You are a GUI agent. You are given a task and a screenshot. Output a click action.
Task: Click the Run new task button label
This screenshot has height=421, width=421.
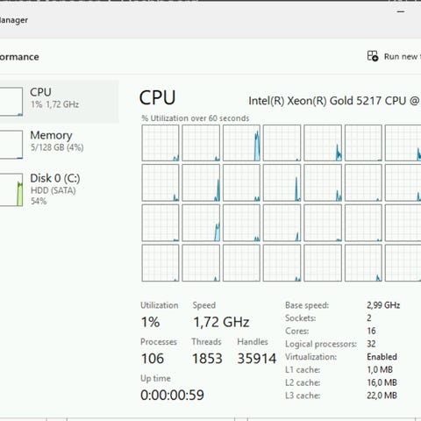coord(403,56)
